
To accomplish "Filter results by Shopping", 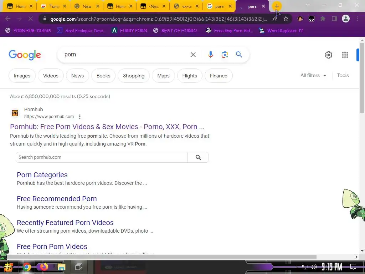I will (x=134, y=76).
